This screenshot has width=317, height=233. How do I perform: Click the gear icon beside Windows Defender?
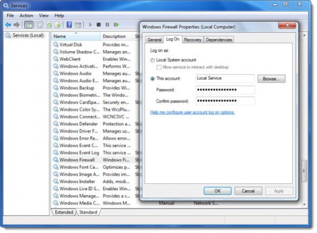pos(56,124)
